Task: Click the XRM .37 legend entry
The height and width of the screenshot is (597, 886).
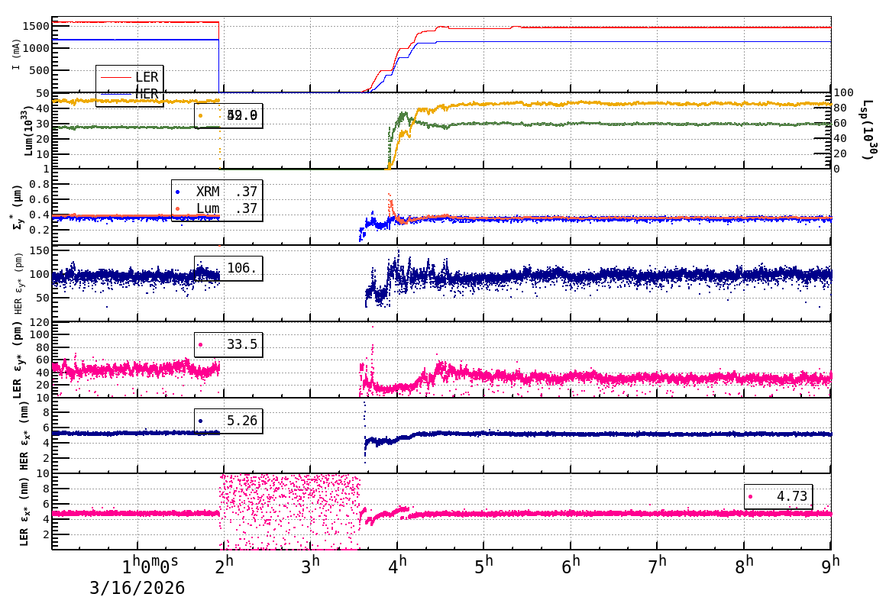Action: [217, 192]
